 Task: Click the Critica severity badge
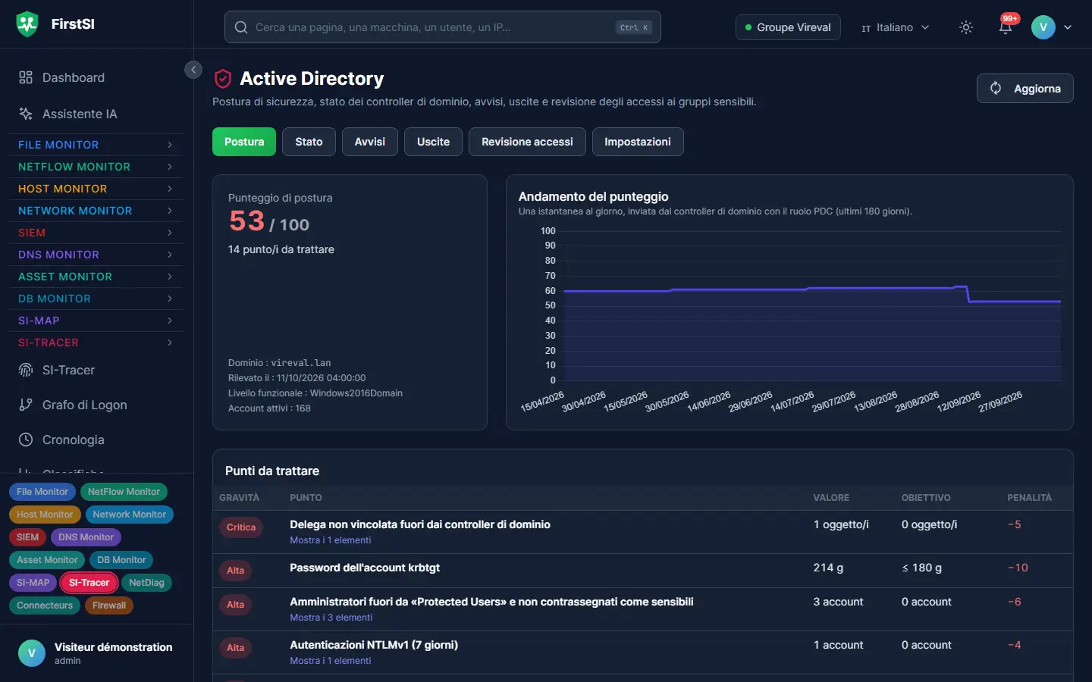click(241, 527)
